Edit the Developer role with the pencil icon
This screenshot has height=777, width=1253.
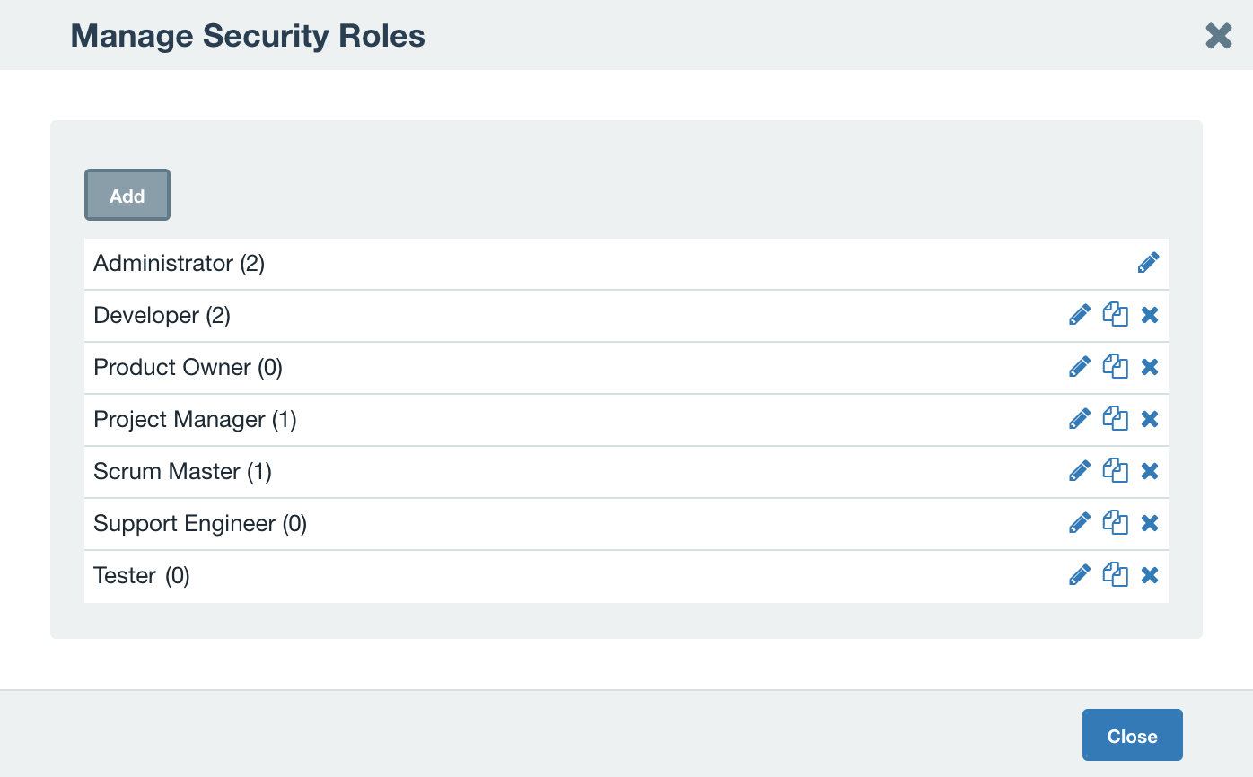(x=1079, y=315)
